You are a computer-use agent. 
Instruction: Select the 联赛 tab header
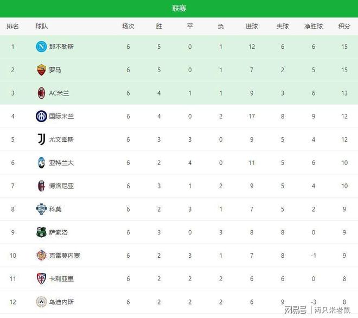179,8
